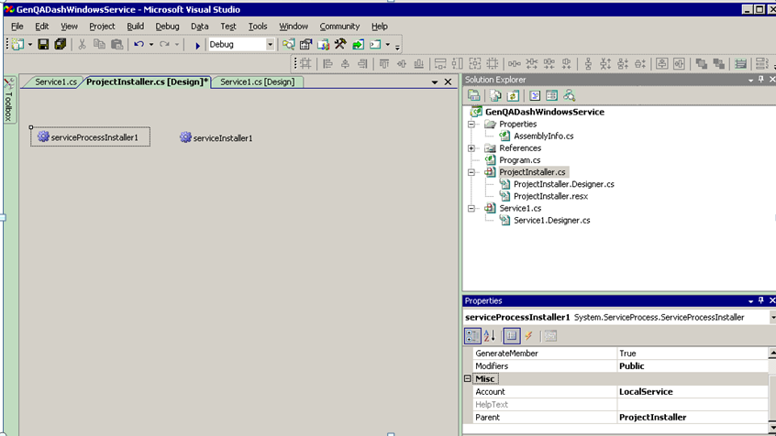This screenshot has width=776, height=436.
Task: Open the Tools menu
Action: (258, 27)
